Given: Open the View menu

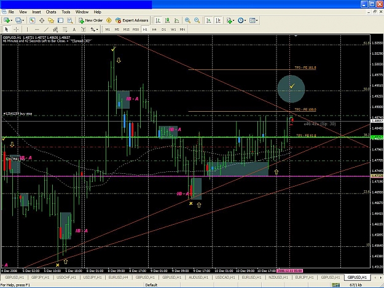Looking at the screenshot, I should pyautogui.click(x=23, y=12).
